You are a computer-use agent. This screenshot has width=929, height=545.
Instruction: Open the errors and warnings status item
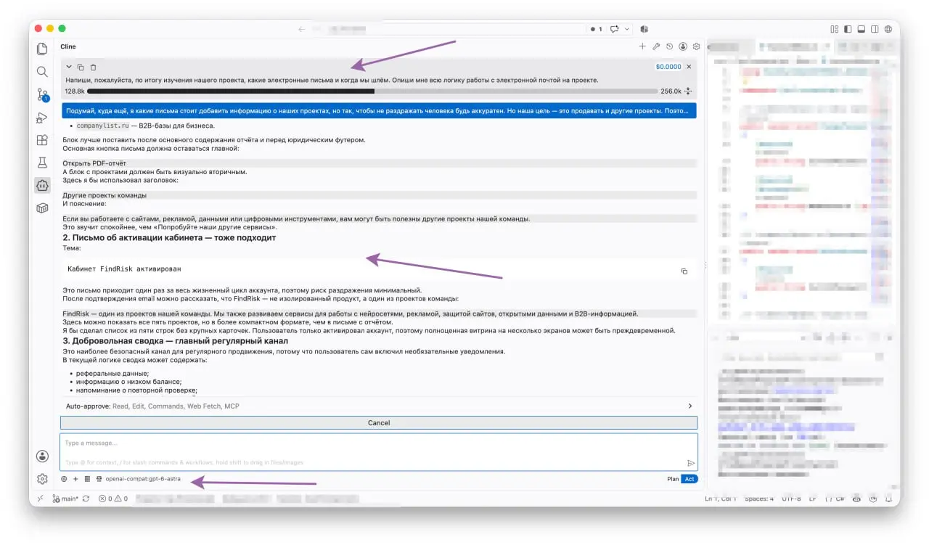(x=113, y=499)
